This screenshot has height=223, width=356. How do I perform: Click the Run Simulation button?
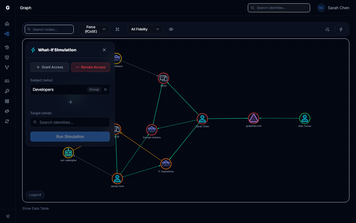(70, 137)
